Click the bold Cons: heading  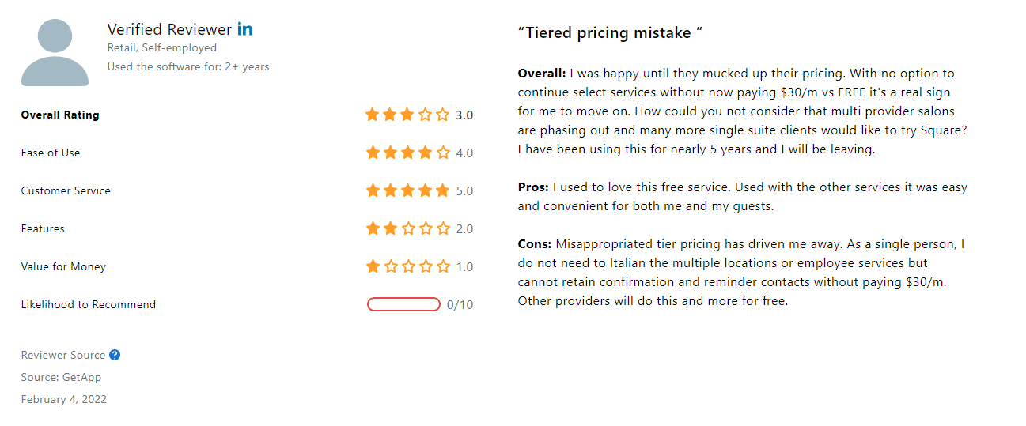pos(536,244)
